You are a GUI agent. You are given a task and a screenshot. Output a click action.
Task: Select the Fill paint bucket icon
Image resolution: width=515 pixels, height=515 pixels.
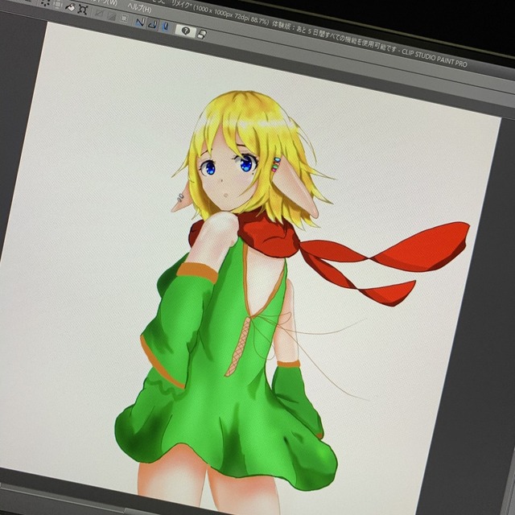coord(70,7)
